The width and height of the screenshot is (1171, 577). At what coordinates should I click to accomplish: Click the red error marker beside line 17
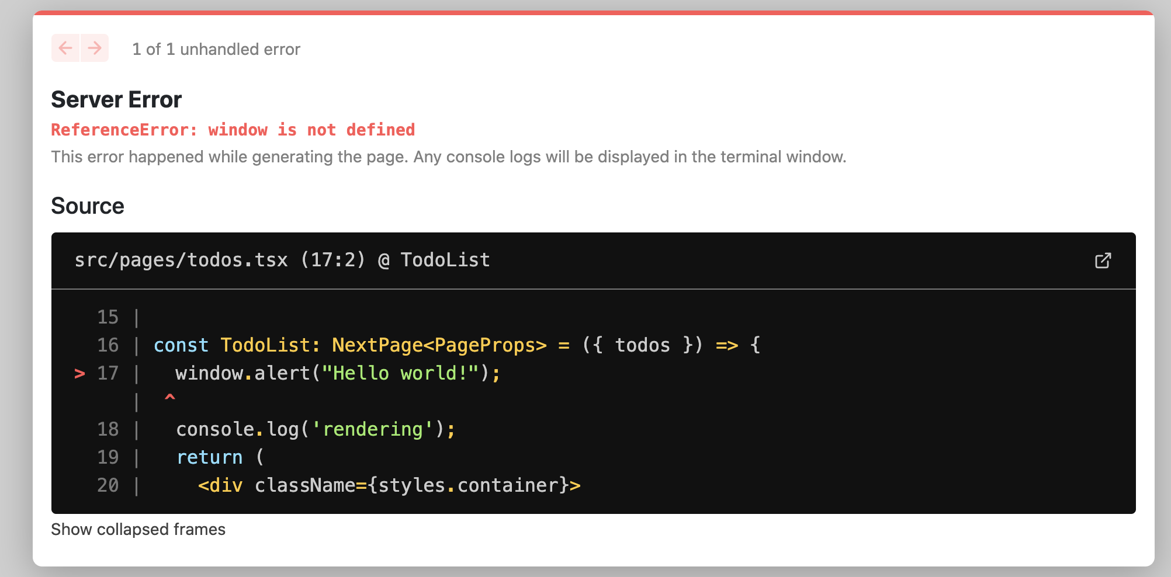pos(80,373)
